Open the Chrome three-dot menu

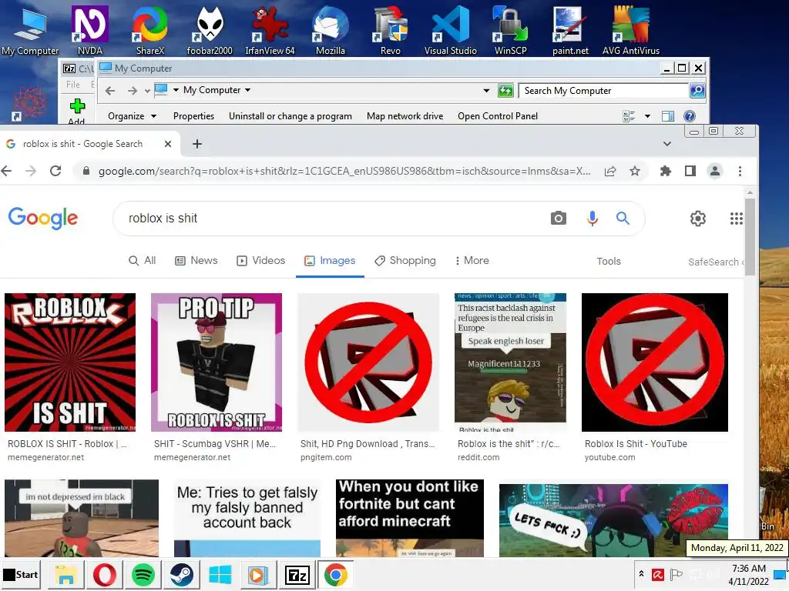[x=740, y=171]
